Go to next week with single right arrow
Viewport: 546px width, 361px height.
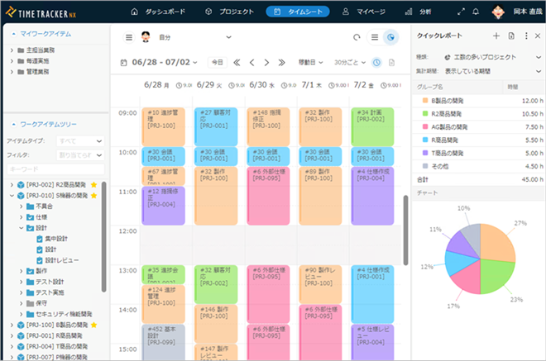[x=268, y=63]
